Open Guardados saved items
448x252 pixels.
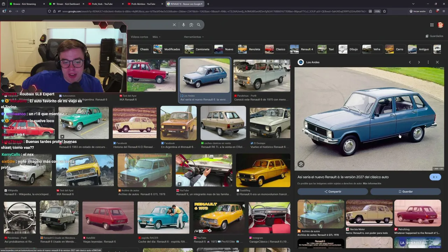click(x=434, y=36)
